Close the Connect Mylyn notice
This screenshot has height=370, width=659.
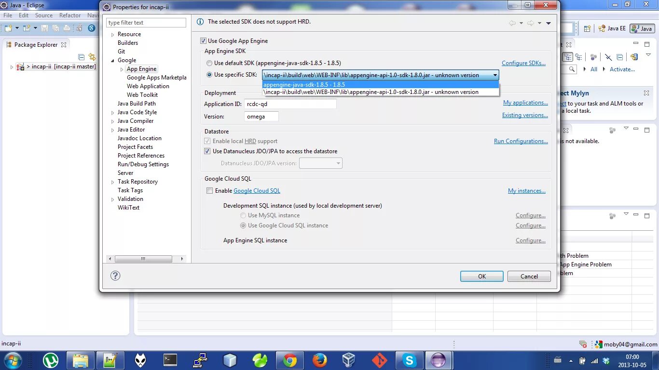pos(646,93)
